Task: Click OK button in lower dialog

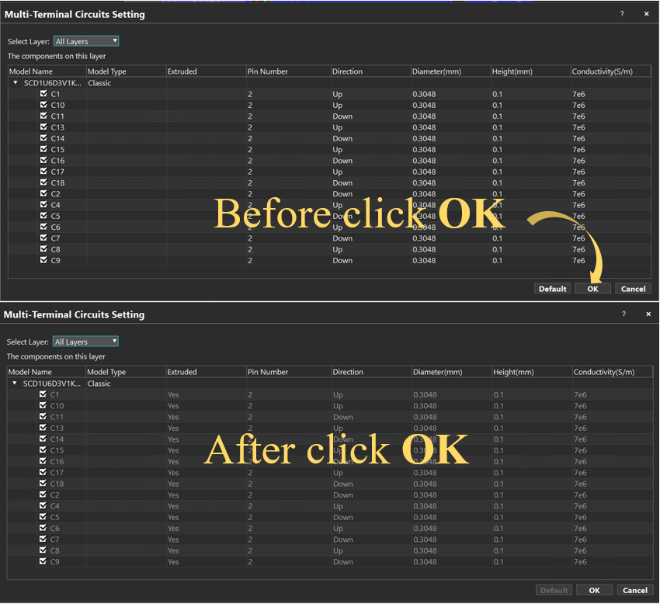Action: (x=594, y=590)
